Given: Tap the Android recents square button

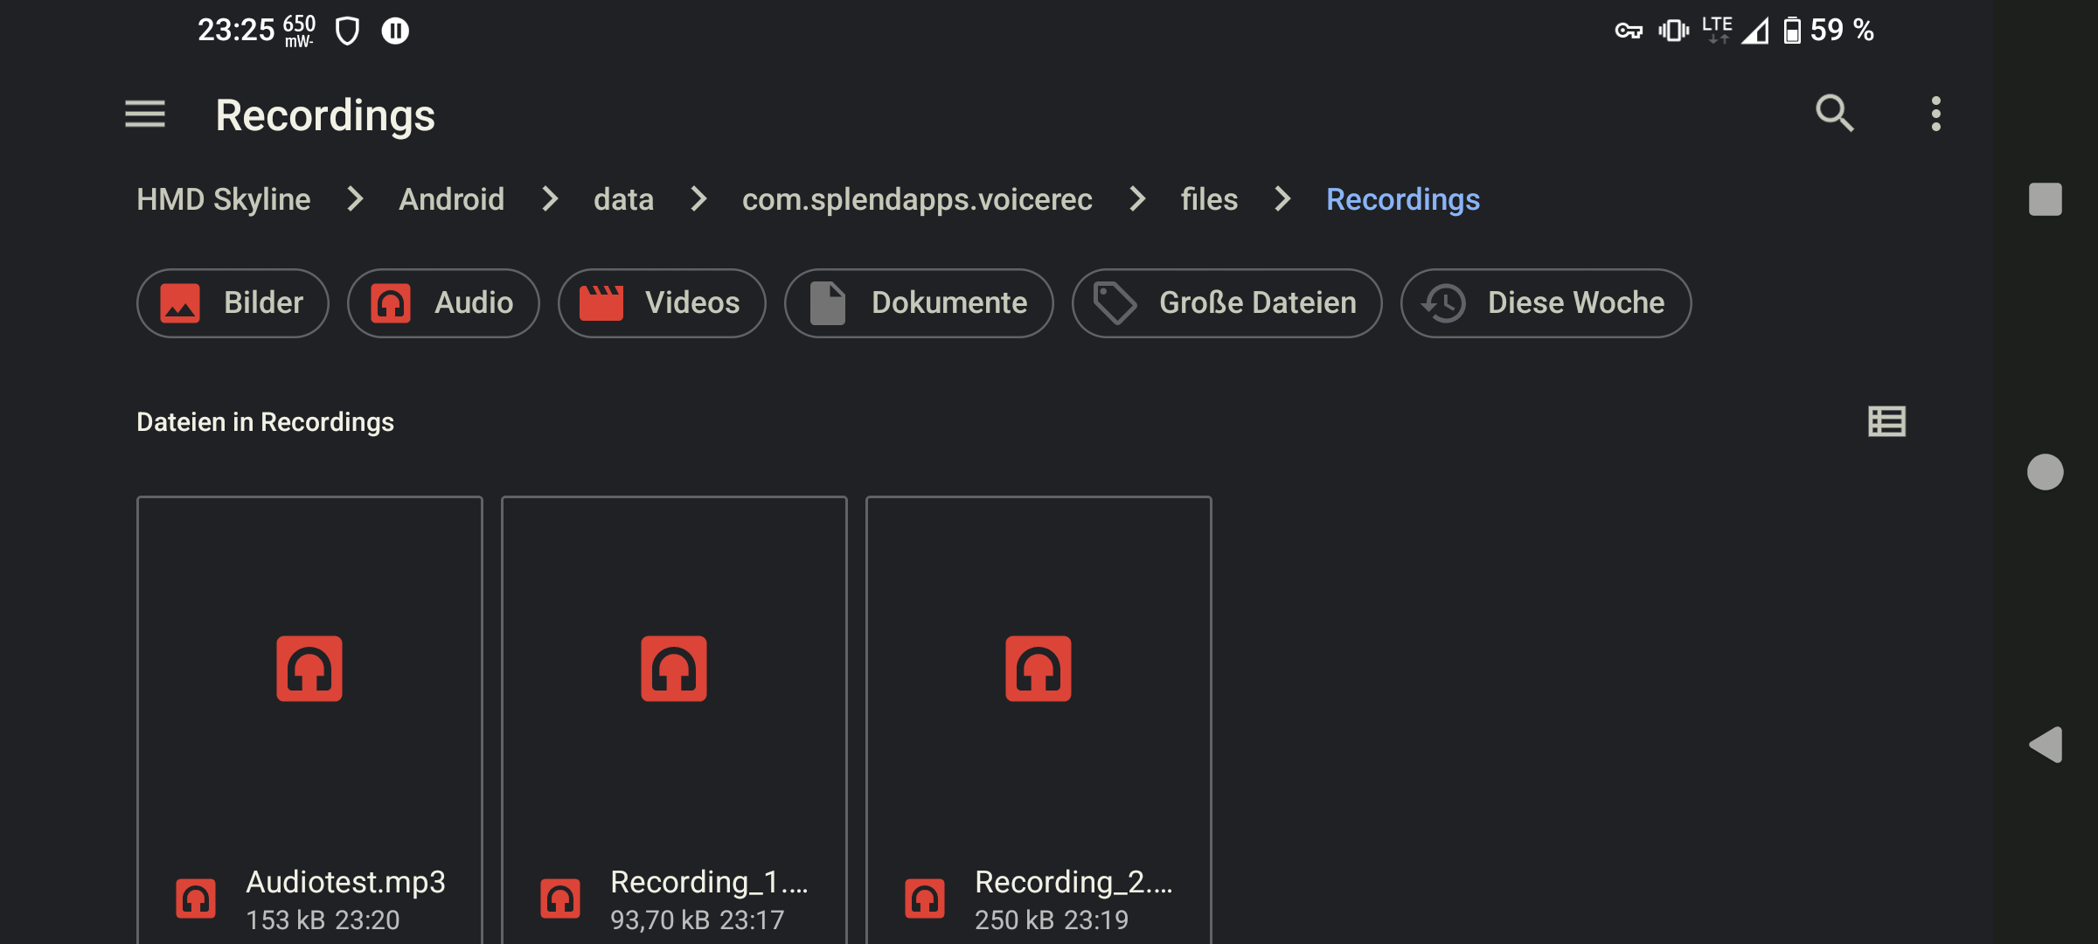Looking at the screenshot, I should [2045, 199].
